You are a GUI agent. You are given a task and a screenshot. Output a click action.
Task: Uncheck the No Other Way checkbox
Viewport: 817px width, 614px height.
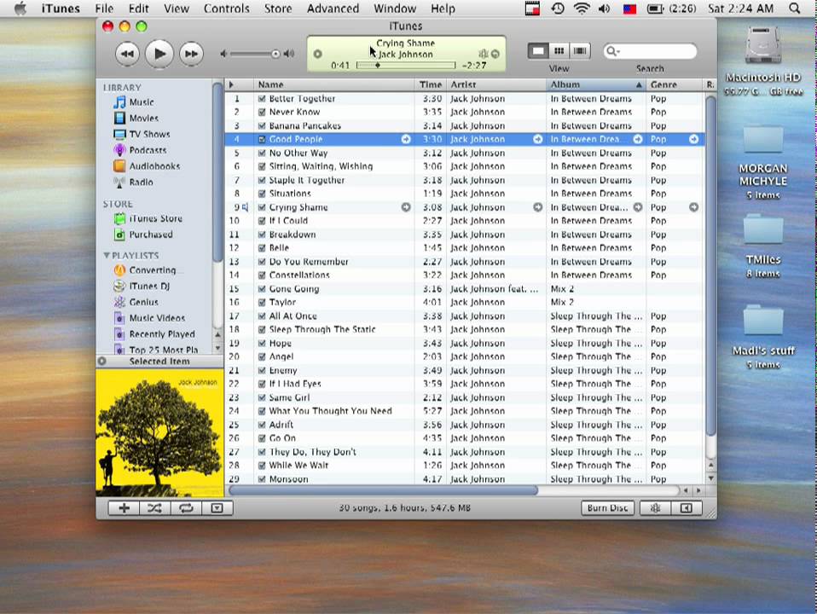[262, 153]
